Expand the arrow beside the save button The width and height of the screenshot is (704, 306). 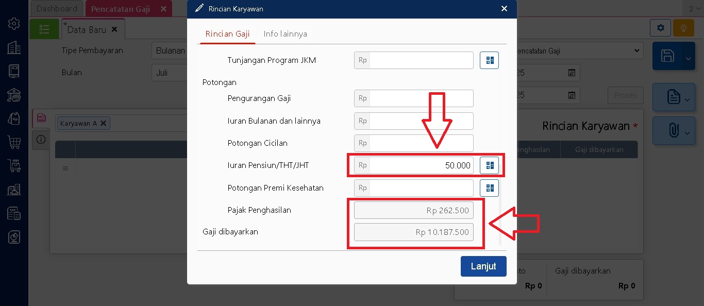click(688, 58)
